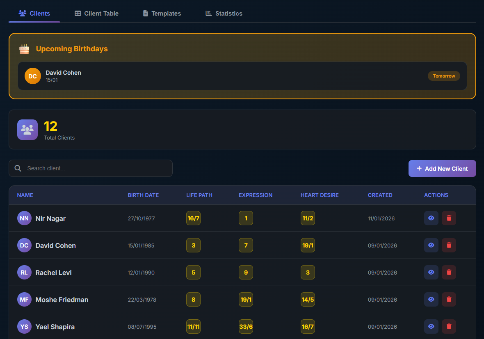The image size is (484, 339).
Task: Click the eye icon for Nir Nagar
Action: 431,218
